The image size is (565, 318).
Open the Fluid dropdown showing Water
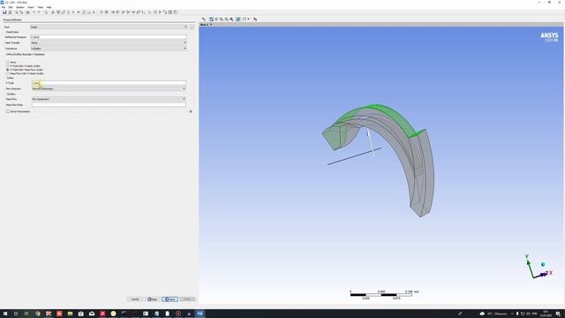[x=109, y=27]
